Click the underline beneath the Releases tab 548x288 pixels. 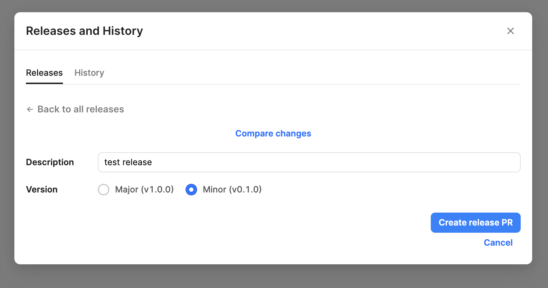point(44,83)
